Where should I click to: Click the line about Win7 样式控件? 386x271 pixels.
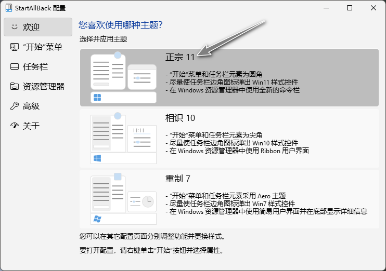pyautogui.click(x=230, y=204)
